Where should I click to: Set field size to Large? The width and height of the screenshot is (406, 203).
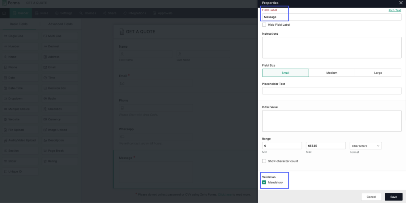click(x=378, y=73)
